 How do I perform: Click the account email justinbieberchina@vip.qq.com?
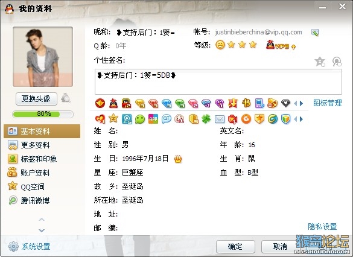point(258,33)
